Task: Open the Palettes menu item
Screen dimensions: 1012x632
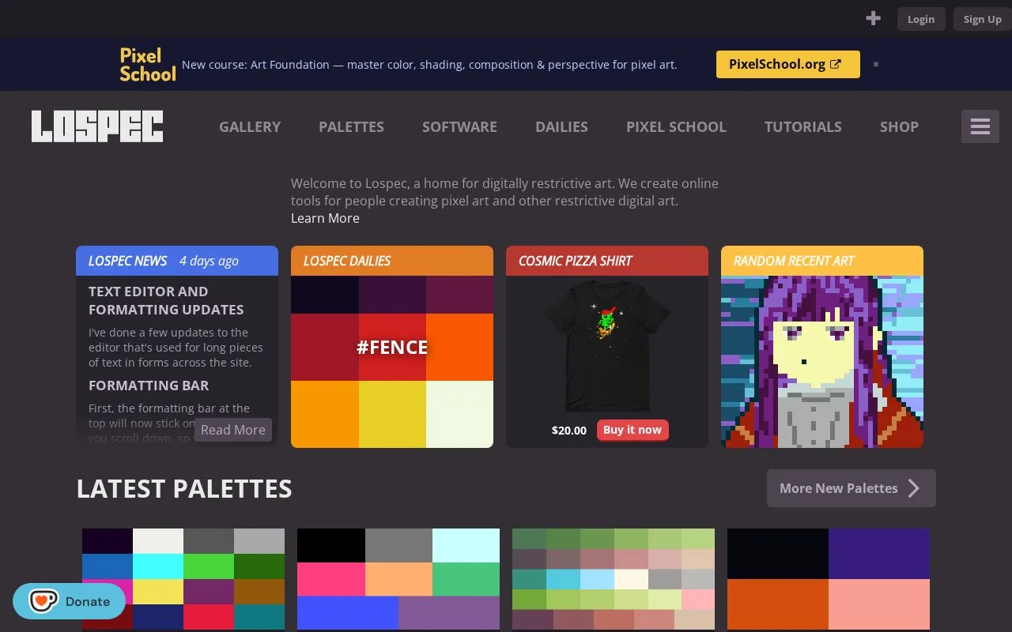Action: (x=351, y=126)
